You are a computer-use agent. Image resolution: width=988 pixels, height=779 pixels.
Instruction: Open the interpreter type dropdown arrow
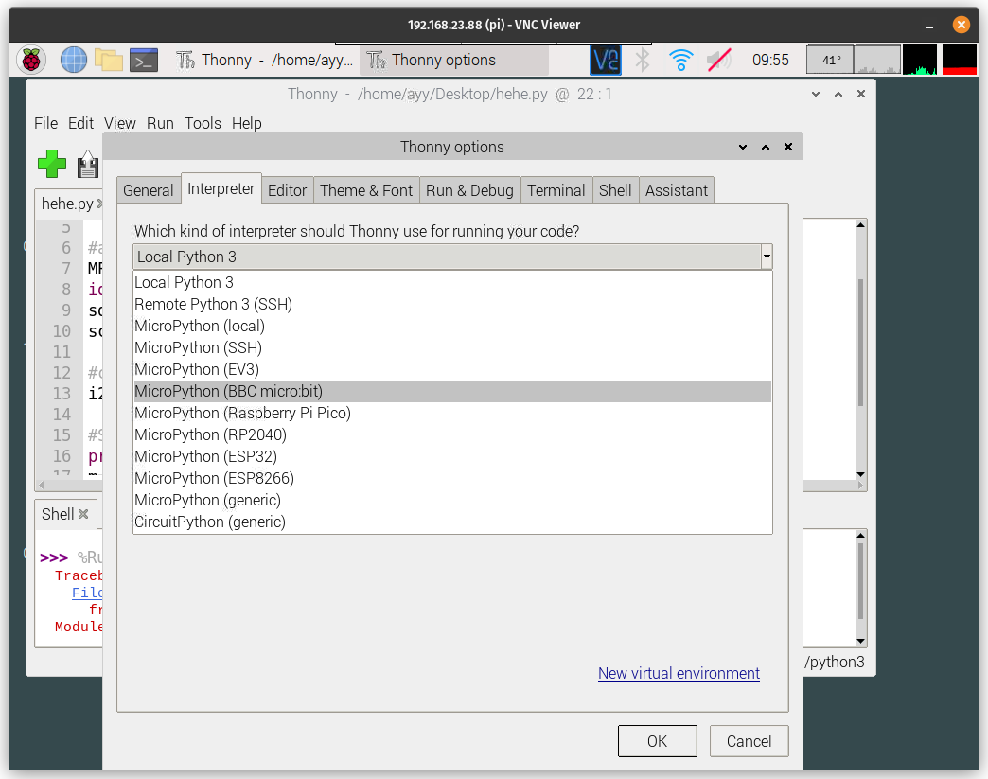coord(767,257)
